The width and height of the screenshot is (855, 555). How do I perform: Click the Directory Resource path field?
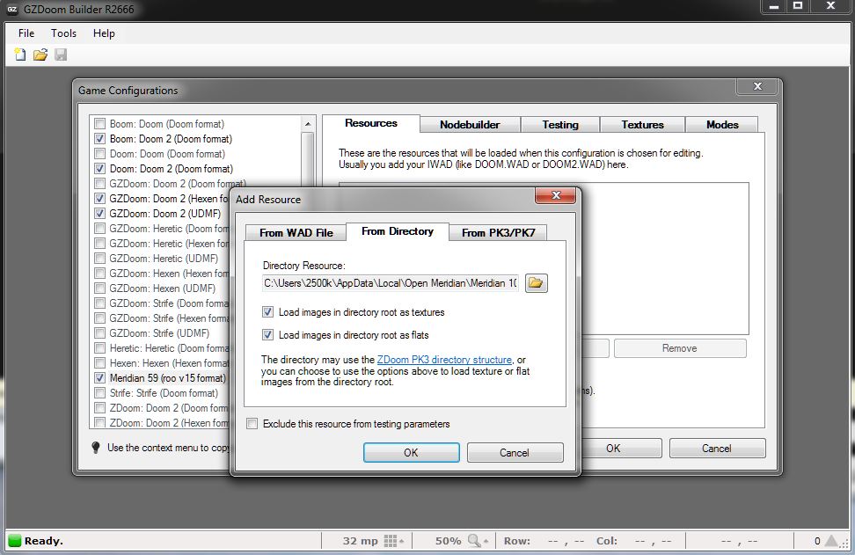coord(391,283)
